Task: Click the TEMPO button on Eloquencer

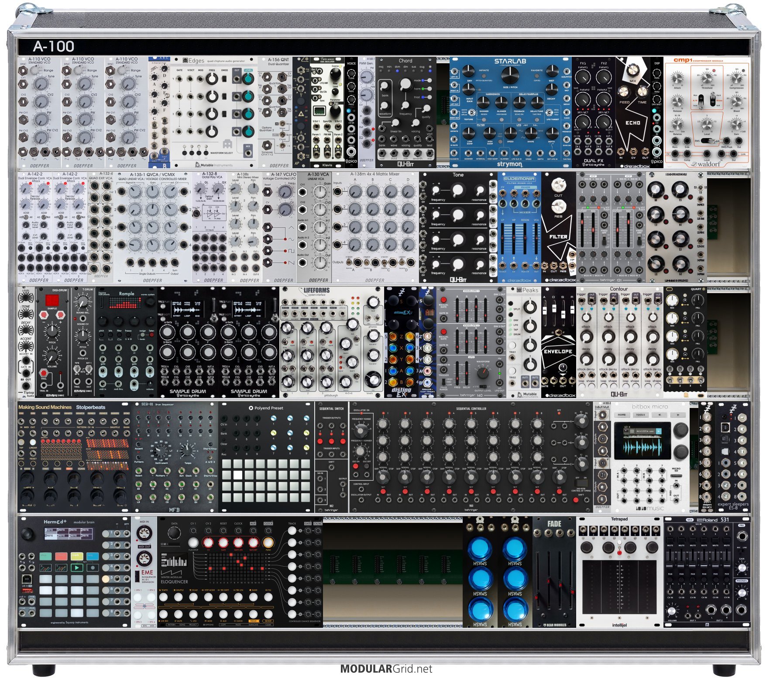Action: [163, 597]
